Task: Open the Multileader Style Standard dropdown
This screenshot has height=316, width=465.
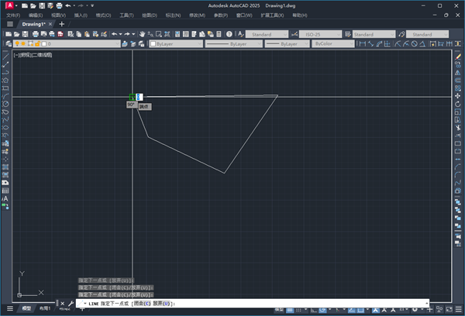Action: [427, 34]
